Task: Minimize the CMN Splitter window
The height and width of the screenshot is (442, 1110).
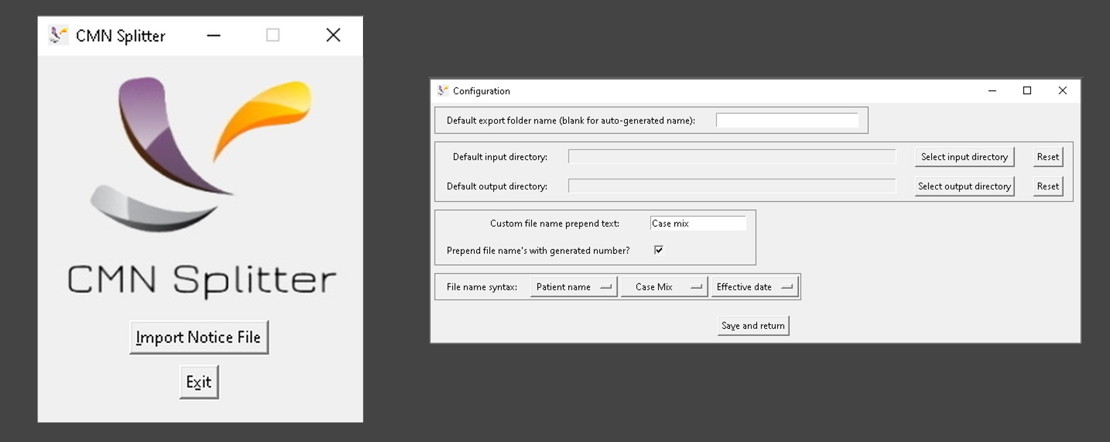Action: pos(213,36)
